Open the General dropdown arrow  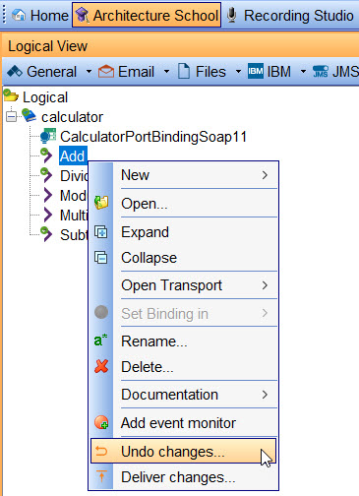[x=89, y=71]
